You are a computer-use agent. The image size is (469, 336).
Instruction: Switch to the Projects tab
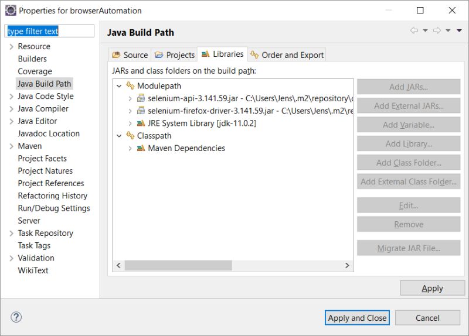coord(174,54)
